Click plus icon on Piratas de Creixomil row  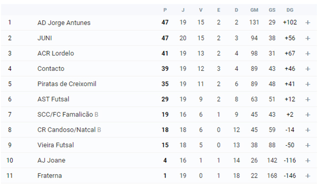(x=308, y=84)
